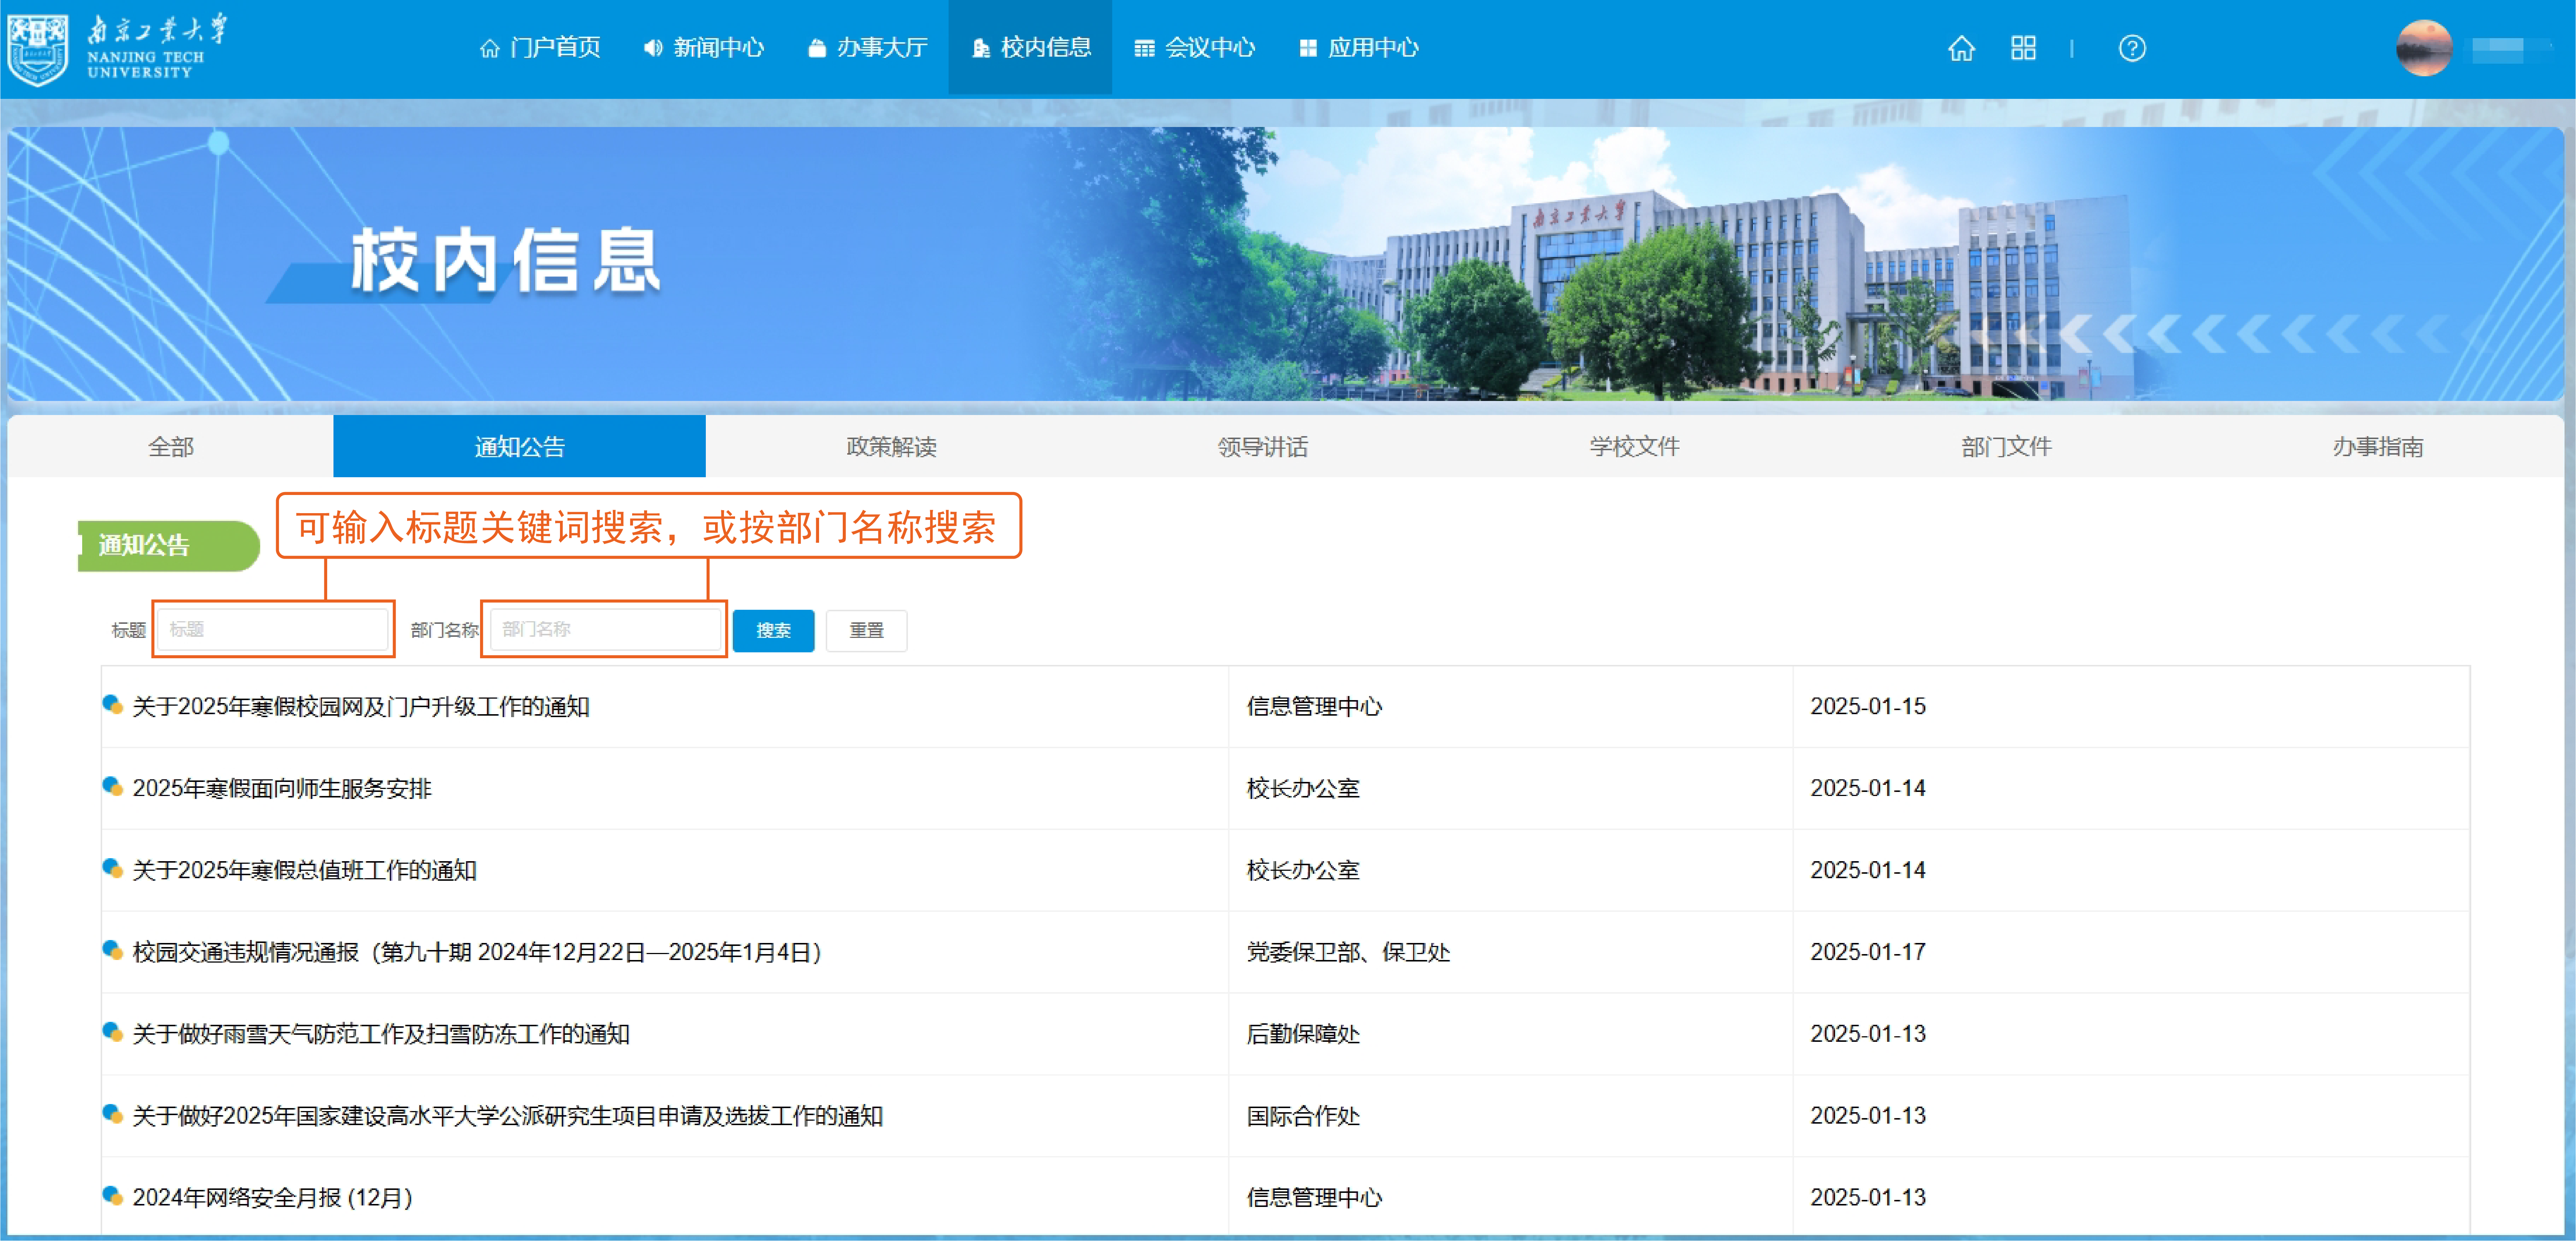Switch to the 政策解读 tab

coord(891,446)
